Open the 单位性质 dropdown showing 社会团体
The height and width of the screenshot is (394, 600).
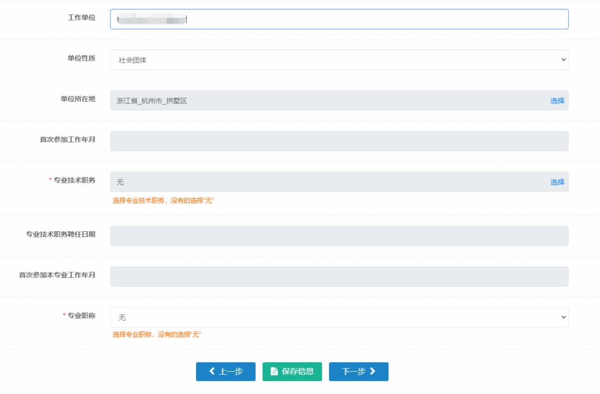tap(339, 60)
